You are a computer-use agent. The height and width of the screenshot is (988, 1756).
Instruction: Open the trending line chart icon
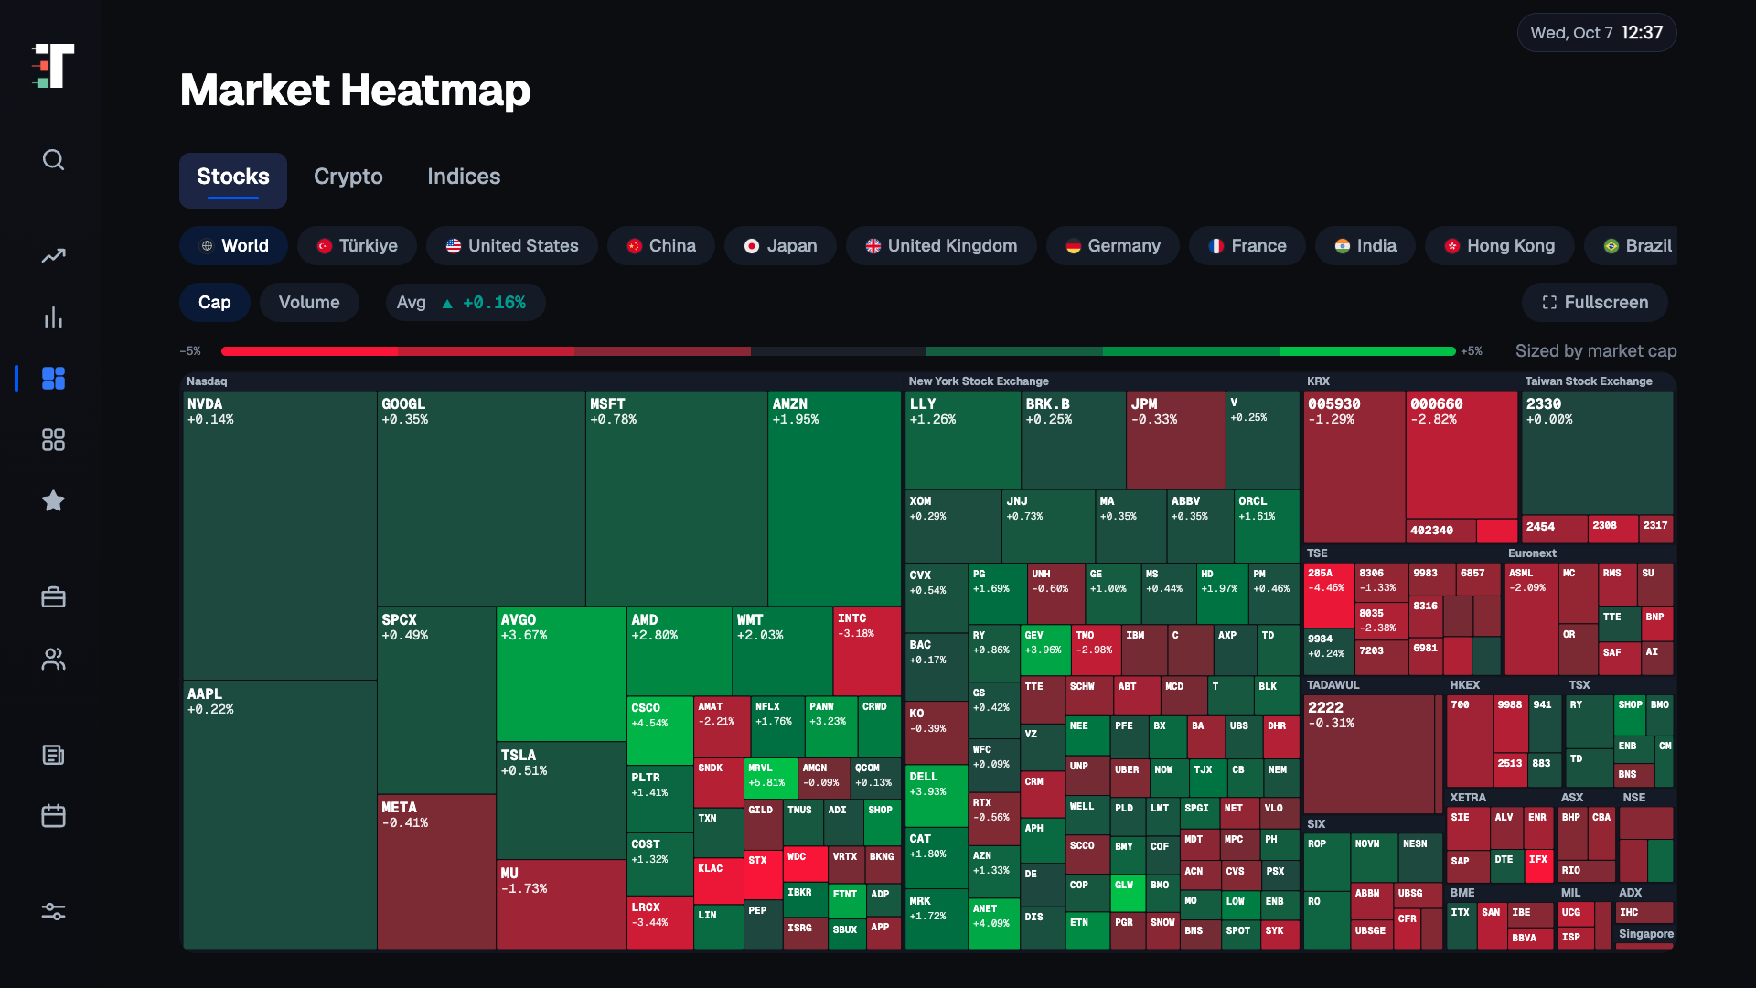(x=53, y=256)
